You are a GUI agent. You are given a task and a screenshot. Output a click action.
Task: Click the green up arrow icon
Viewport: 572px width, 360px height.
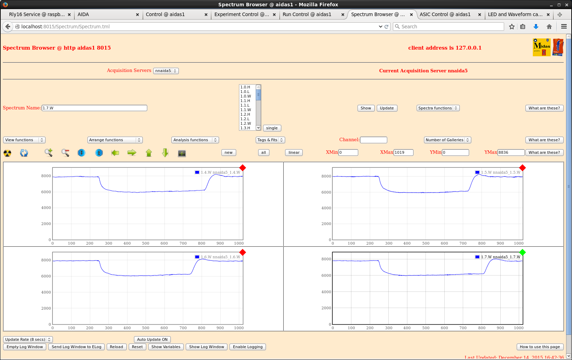[149, 153]
